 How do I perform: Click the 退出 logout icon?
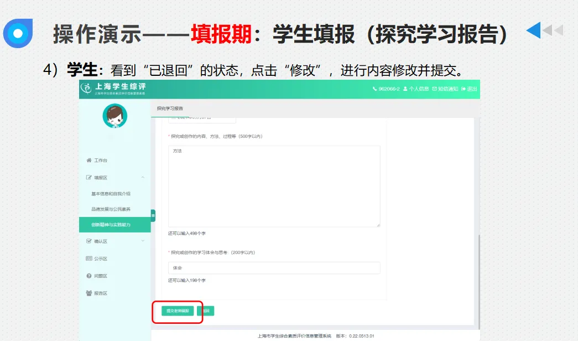click(464, 89)
